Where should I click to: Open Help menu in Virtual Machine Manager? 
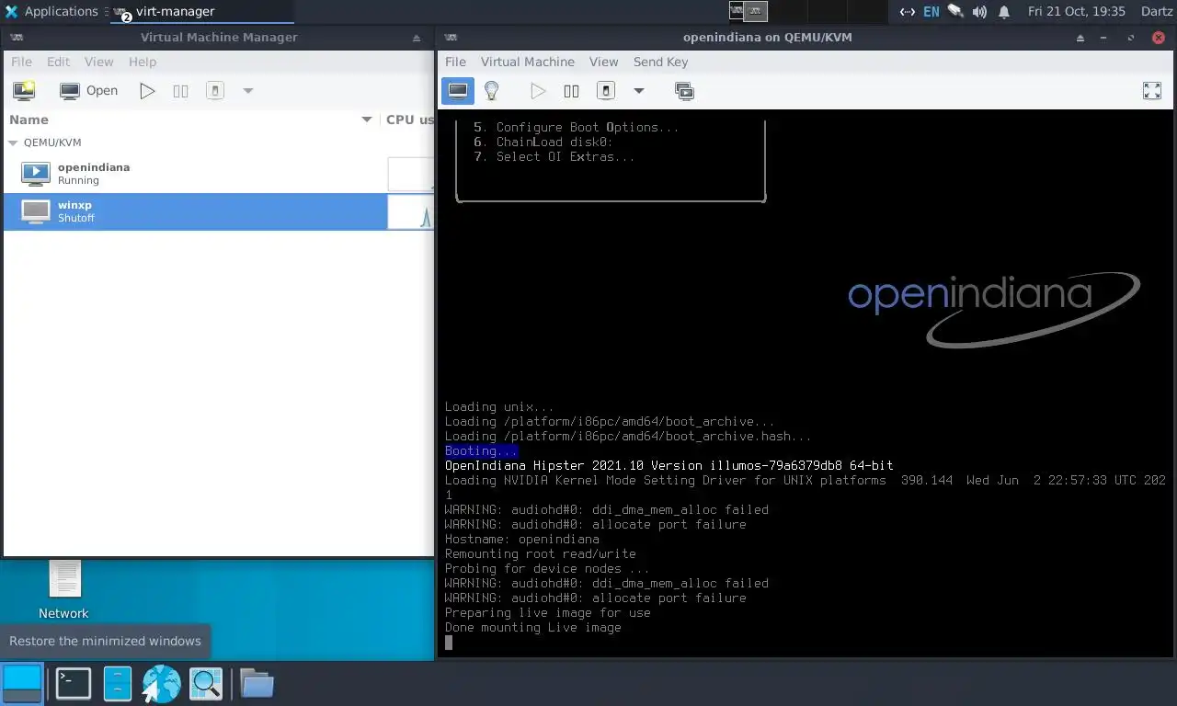pos(143,62)
